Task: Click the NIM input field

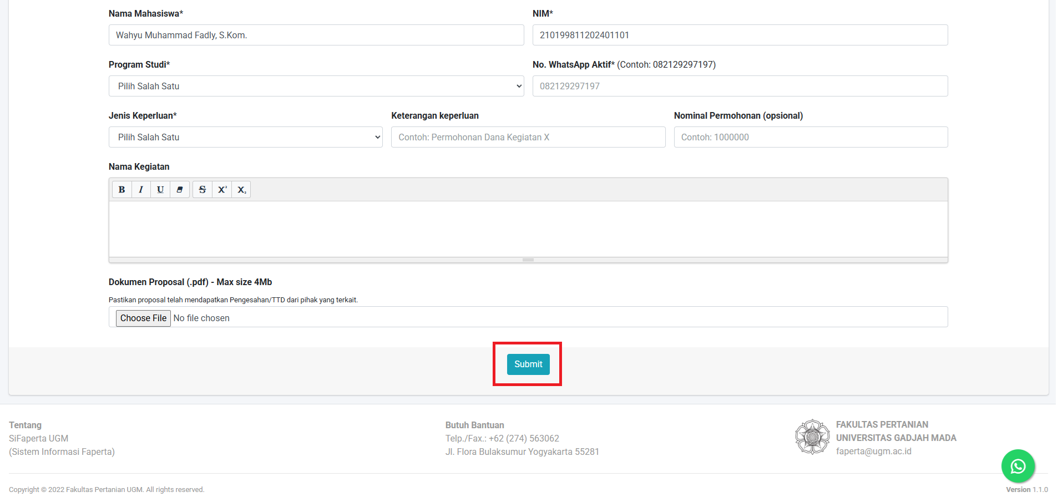Action: coord(740,35)
